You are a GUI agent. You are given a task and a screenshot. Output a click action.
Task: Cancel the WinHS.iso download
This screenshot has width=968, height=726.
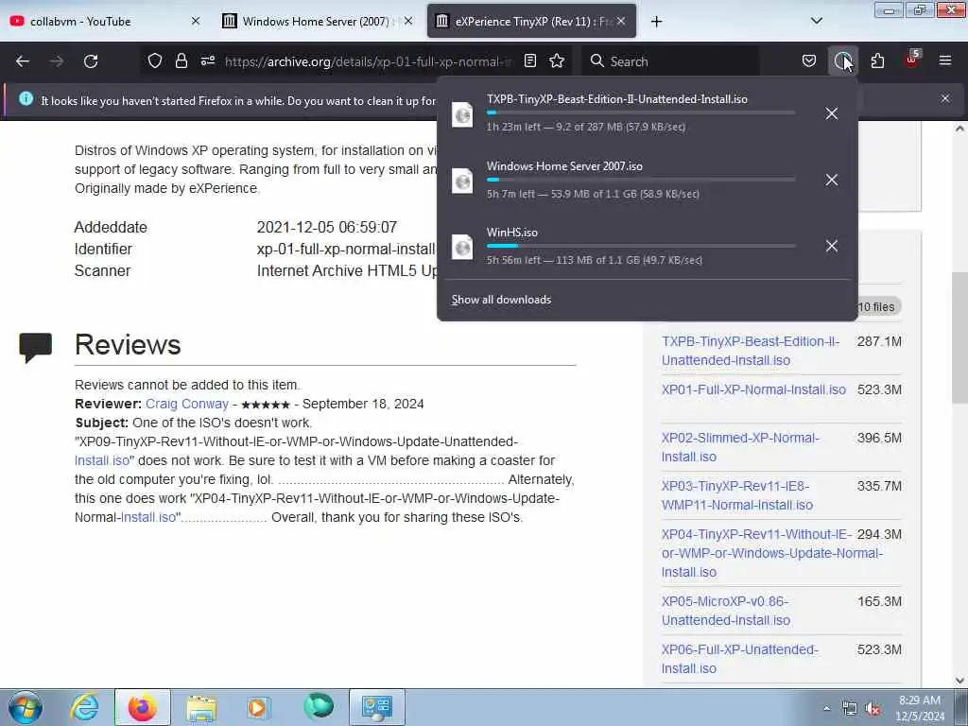click(832, 246)
